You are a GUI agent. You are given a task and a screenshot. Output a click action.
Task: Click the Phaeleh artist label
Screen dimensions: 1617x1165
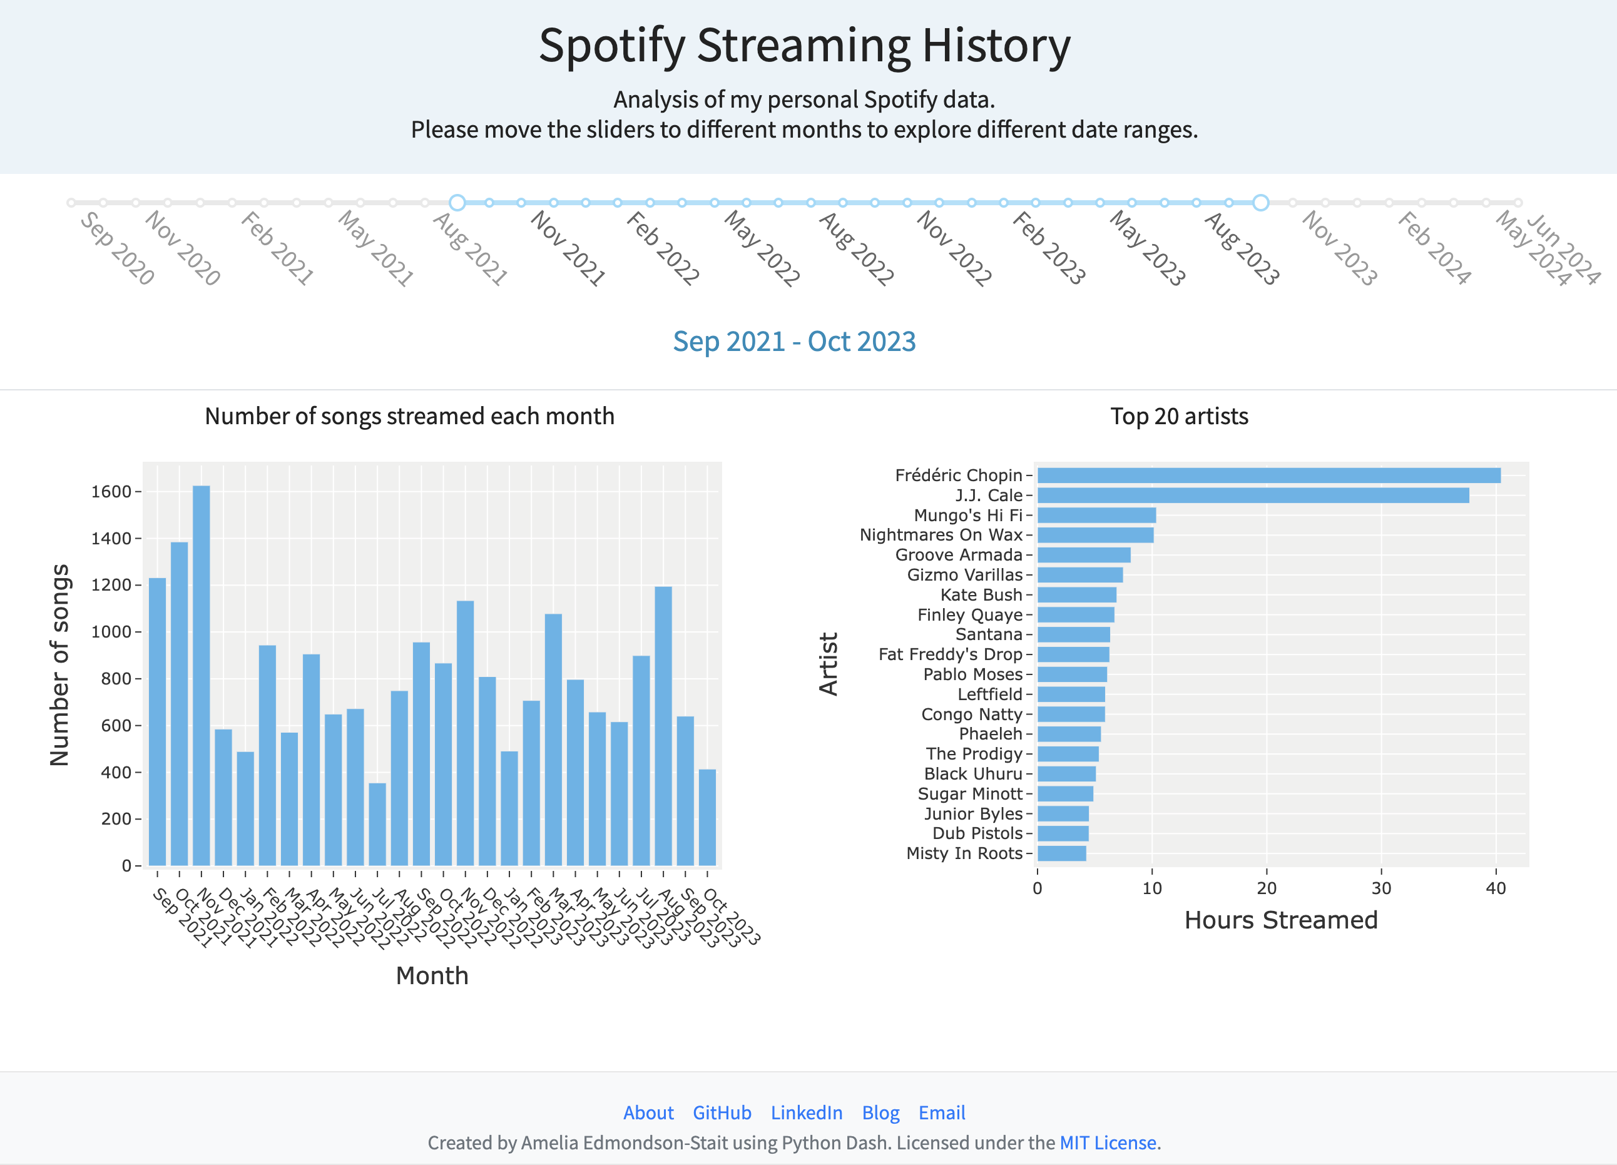(991, 734)
